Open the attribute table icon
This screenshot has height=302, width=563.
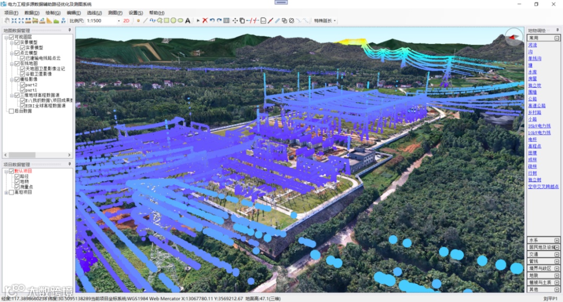226,20
